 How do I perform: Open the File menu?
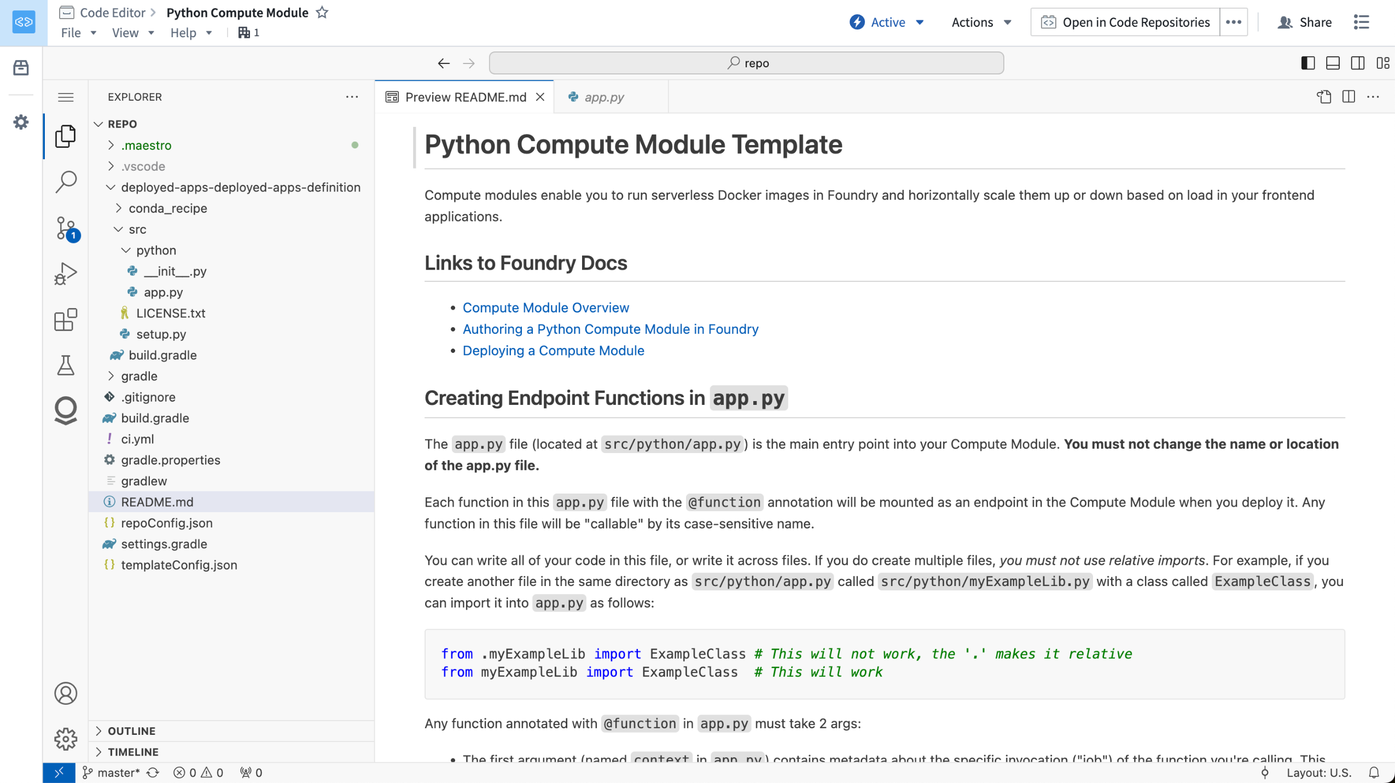tap(78, 33)
